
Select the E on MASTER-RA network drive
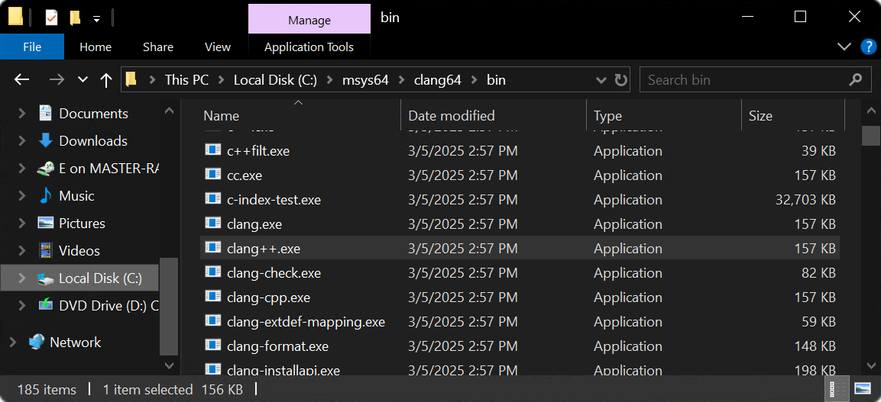tap(99, 169)
